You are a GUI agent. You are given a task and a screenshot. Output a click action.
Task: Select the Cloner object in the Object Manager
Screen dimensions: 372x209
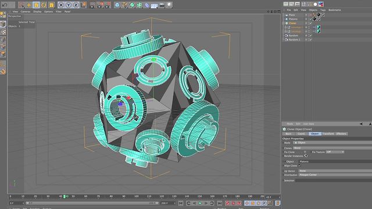[292, 23]
